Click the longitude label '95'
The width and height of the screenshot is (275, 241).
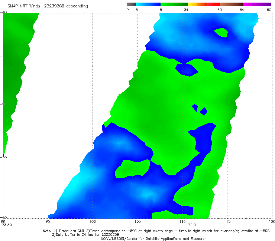[48, 222]
